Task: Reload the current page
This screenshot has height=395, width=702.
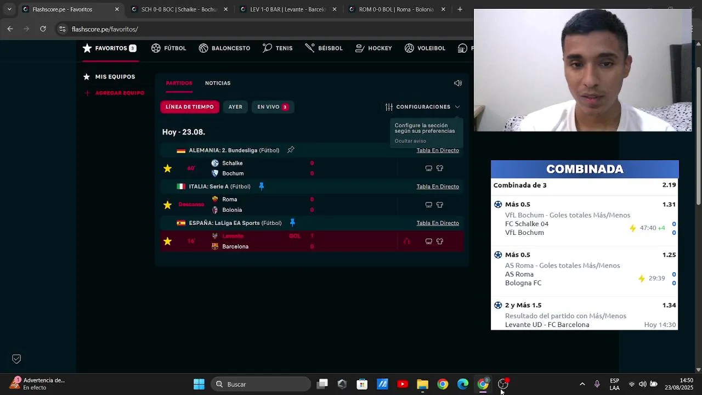Action: point(43,29)
